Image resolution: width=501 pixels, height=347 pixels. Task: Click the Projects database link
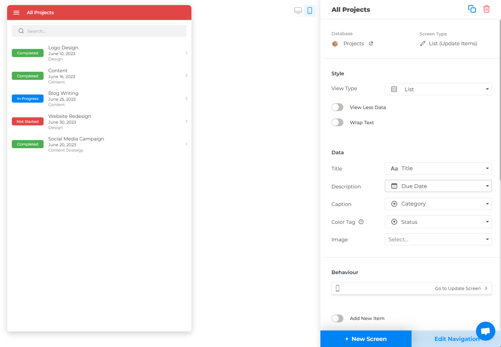[354, 43]
